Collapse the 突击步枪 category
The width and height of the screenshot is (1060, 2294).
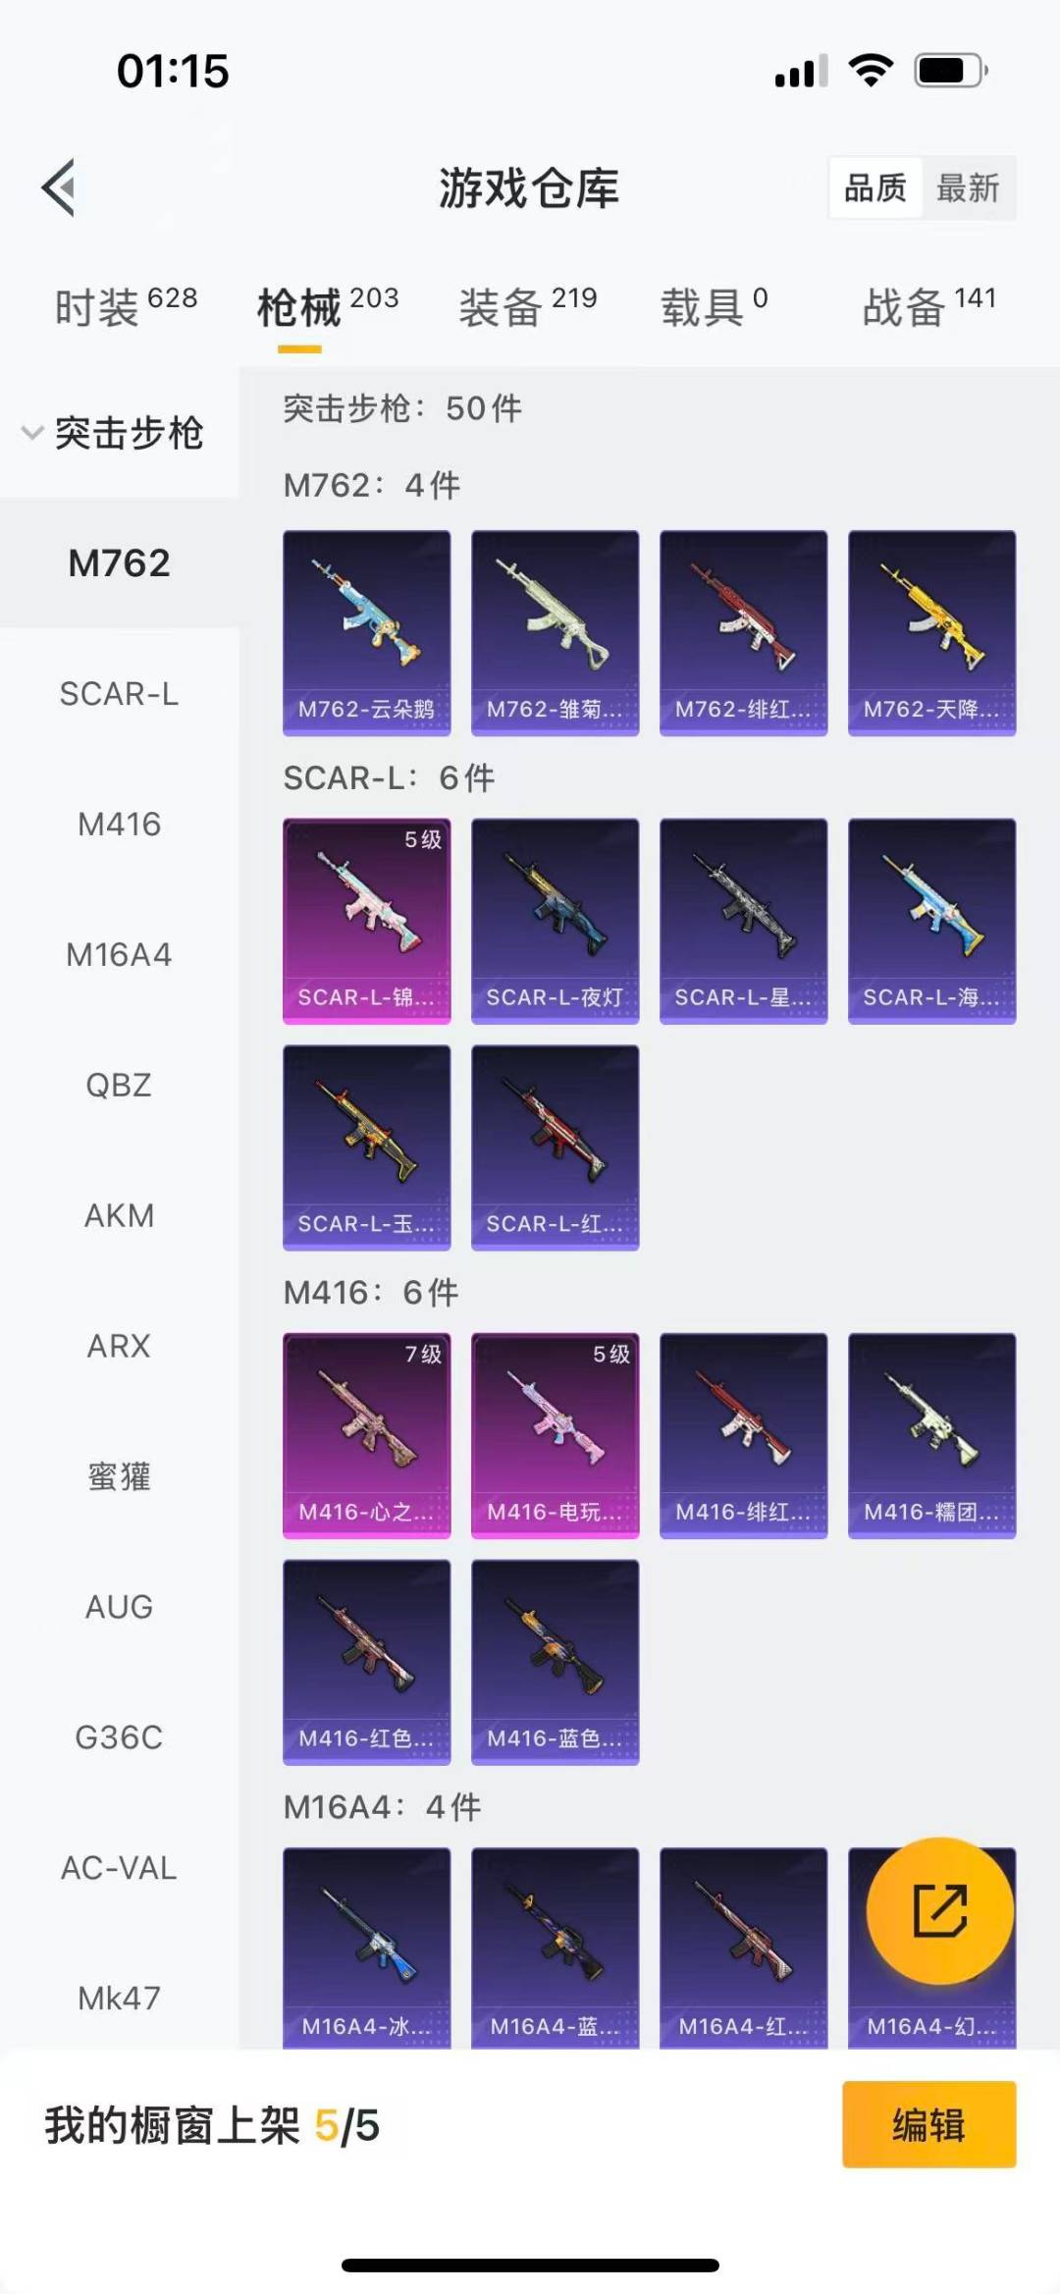click(113, 433)
